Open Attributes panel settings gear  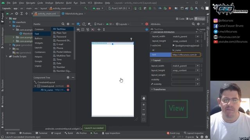point(198,24)
